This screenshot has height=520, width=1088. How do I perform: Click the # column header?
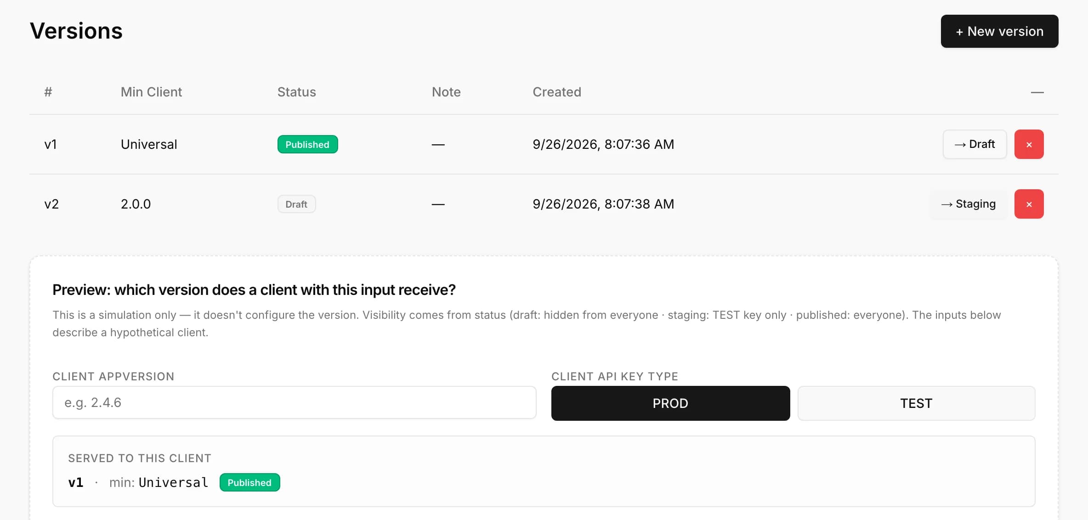click(48, 92)
